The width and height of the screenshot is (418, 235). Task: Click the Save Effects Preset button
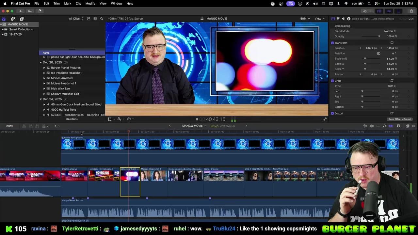pos(399,119)
